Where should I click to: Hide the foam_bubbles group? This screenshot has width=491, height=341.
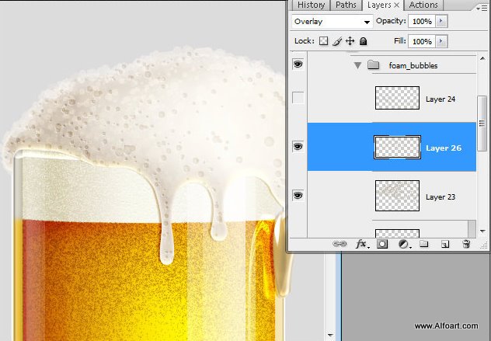pos(298,64)
